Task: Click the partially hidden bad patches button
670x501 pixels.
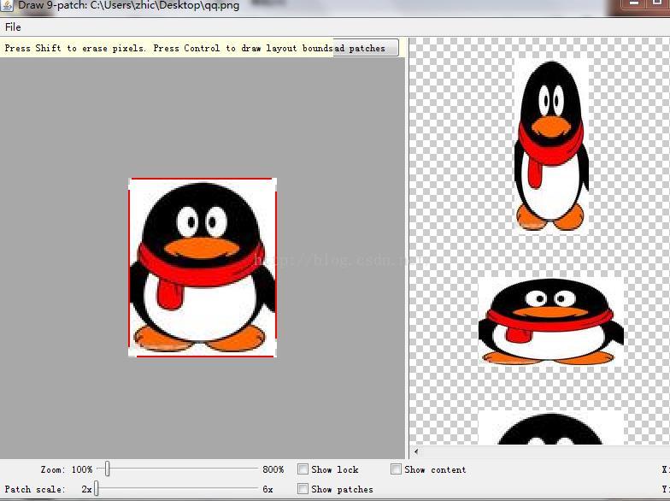Action: click(x=366, y=48)
